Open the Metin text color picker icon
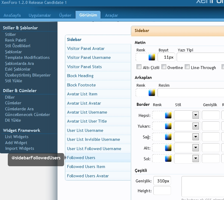The width and height of the screenshot is (224, 200). [x=152, y=57]
